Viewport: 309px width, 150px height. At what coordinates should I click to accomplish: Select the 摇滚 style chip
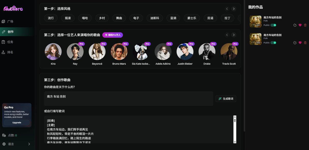pyautogui.click(x=68, y=18)
